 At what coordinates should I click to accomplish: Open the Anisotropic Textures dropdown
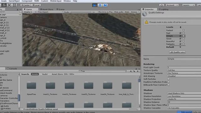pos(184,73)
